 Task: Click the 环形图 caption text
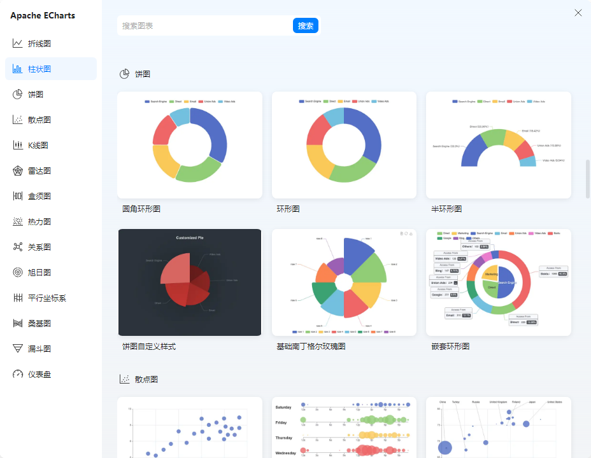(288, 209)
